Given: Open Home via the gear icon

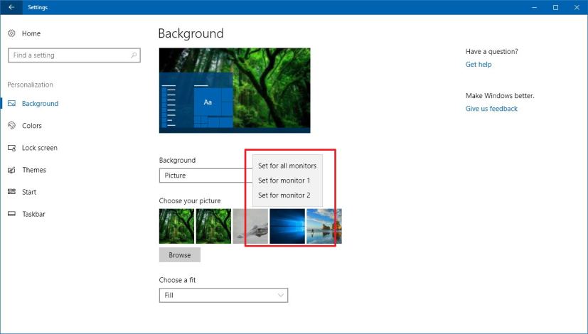Looking at the screenshot, I should click(x=11, y=33).
